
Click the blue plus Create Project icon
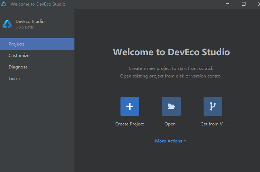pos(130,106)
